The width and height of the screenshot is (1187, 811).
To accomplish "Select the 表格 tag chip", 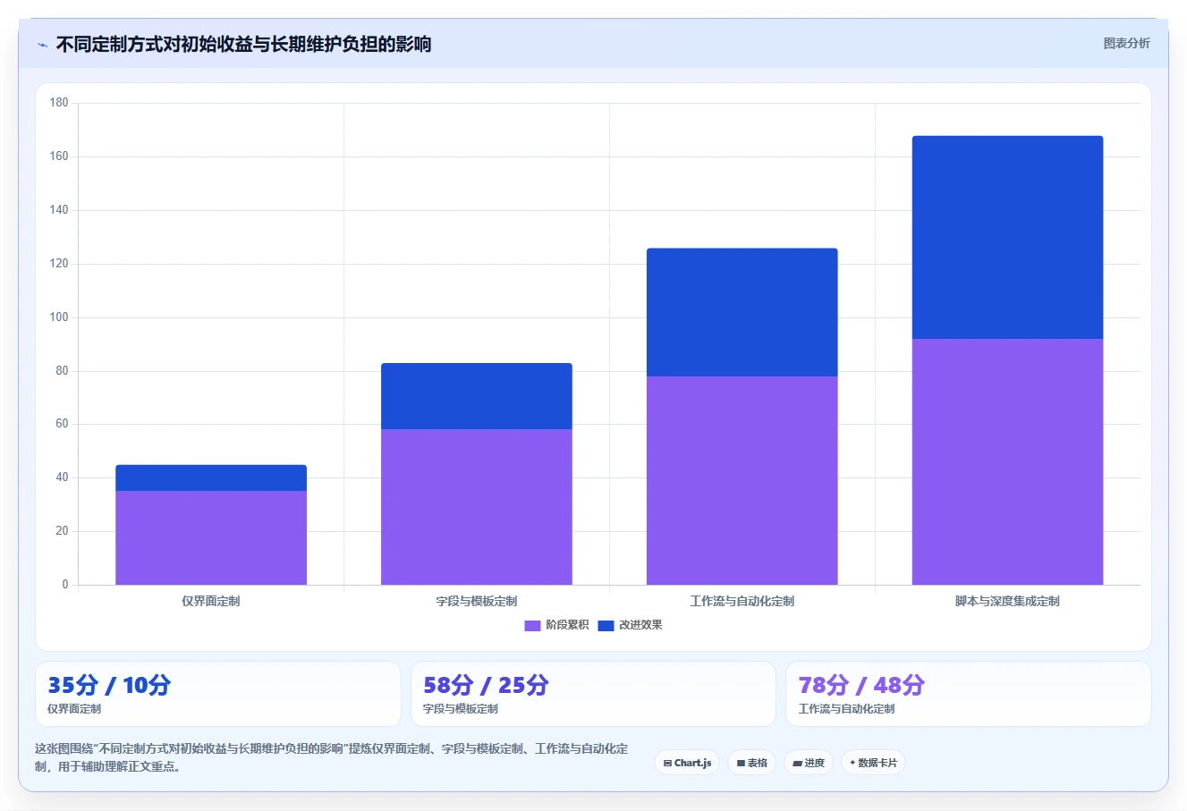I will (x=751, y=763).
